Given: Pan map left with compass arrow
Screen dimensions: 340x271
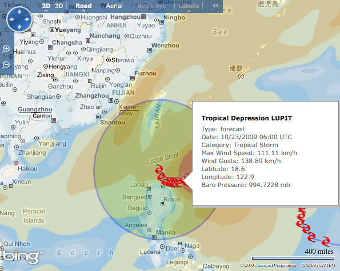Looking at the screenshot, I should (x=11, y=19).
